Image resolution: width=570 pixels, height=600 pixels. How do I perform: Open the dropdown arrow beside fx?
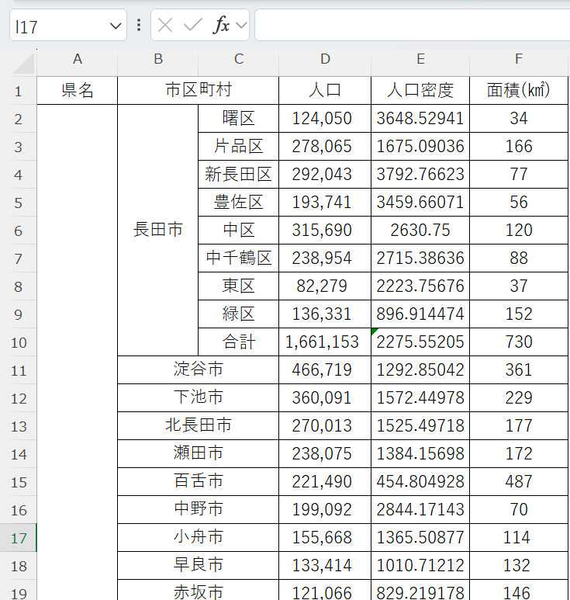pos(241,26)
